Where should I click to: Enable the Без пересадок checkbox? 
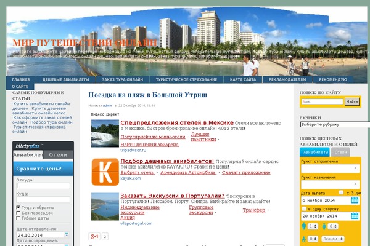[18, 213]
